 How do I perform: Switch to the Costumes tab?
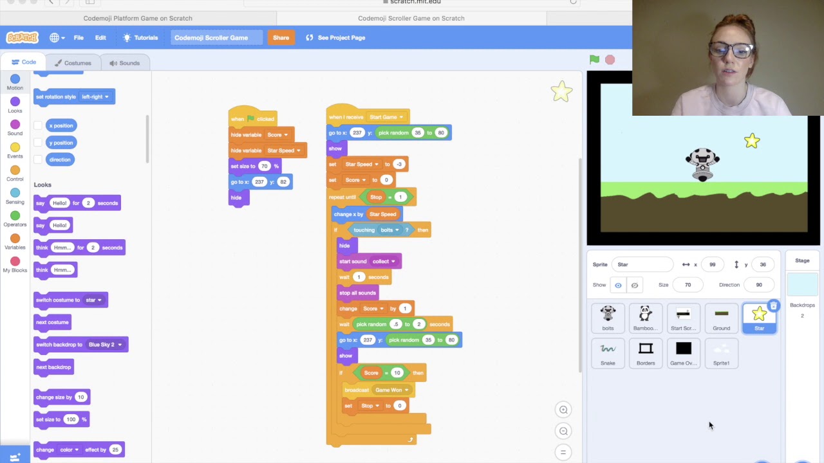click(x=73, y=63)
